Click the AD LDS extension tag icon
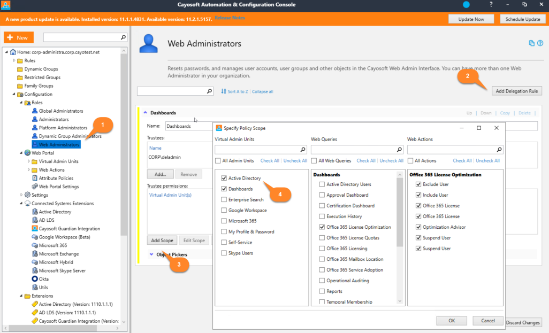Viewport: 549px width, 333px height. pos(35,312)
